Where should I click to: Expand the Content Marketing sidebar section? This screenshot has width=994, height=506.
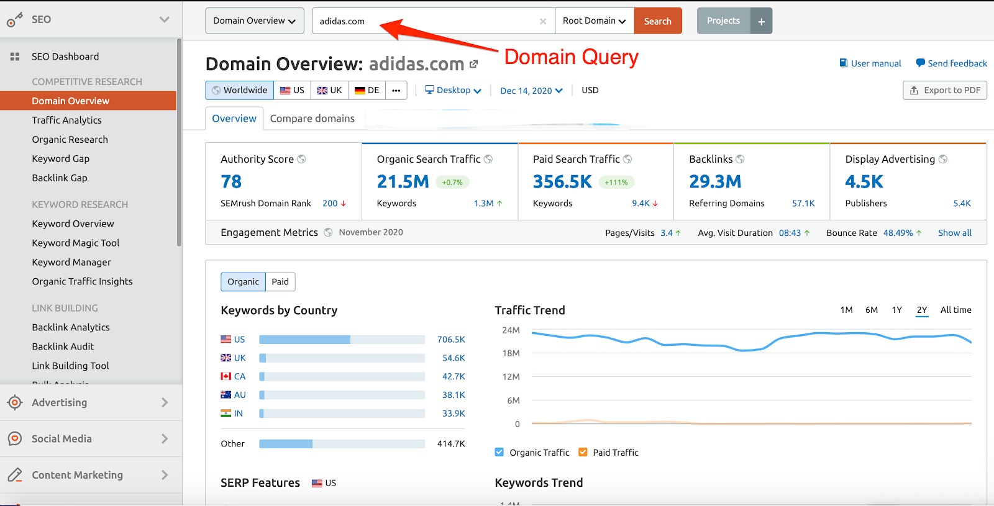tap(165, 475)
